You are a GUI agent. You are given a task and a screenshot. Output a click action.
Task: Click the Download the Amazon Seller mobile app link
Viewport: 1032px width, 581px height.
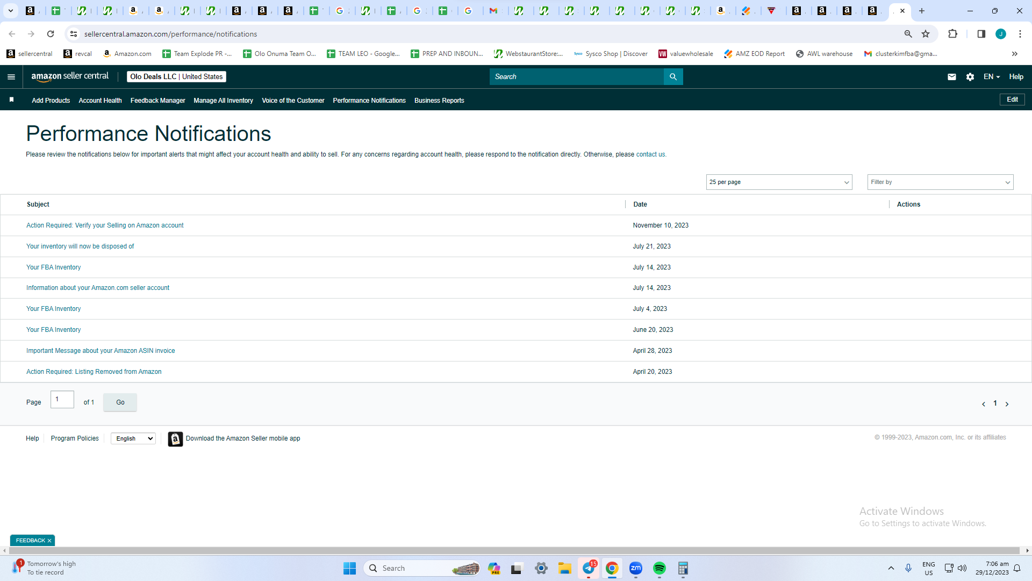(x=243, y=439)
